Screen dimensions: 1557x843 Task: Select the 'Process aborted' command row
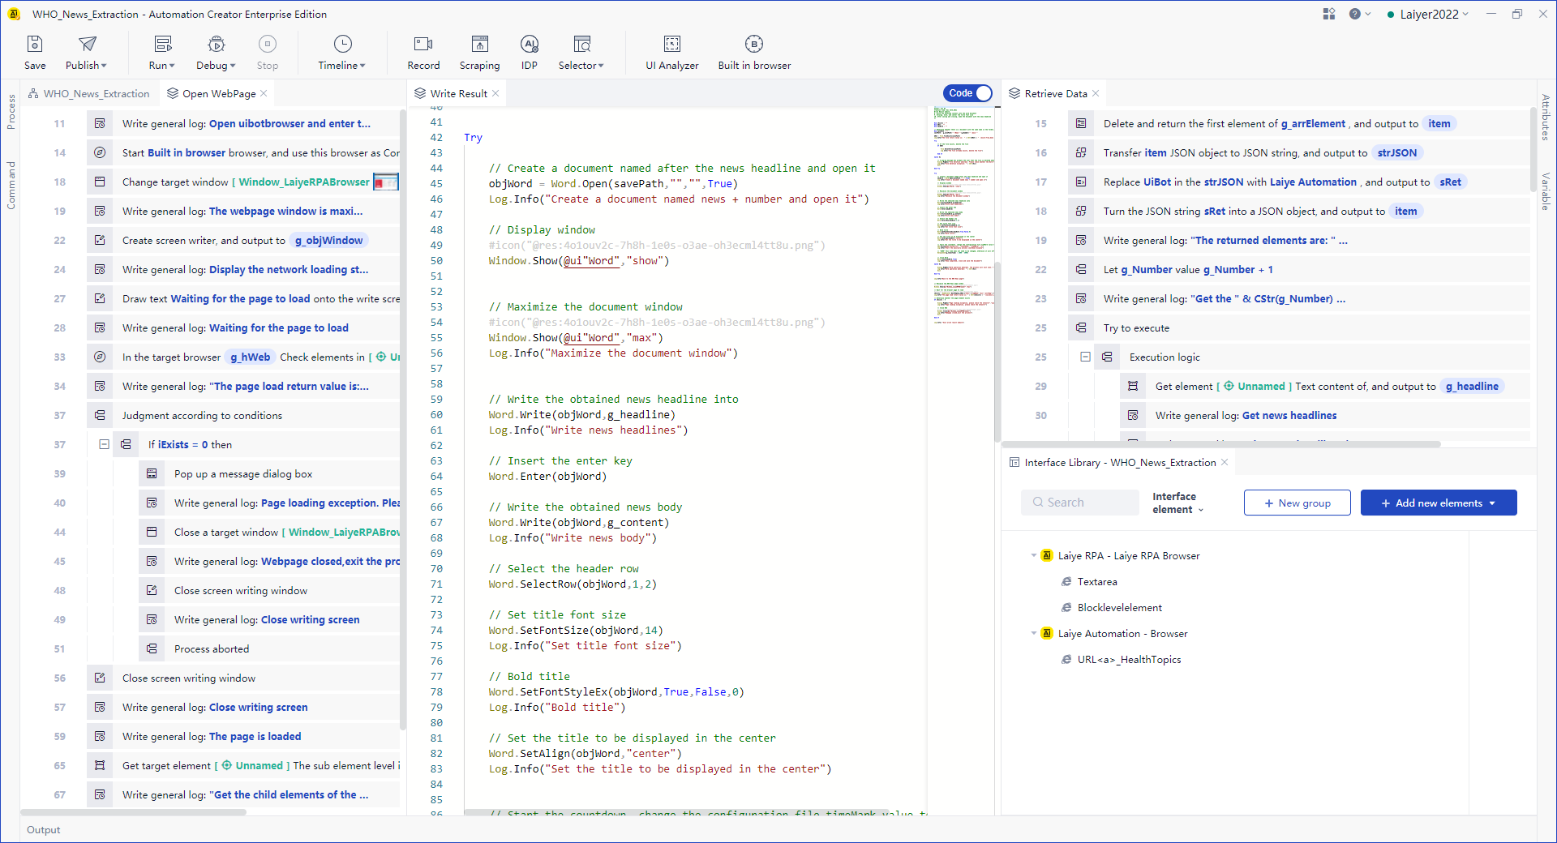point(269,648)
